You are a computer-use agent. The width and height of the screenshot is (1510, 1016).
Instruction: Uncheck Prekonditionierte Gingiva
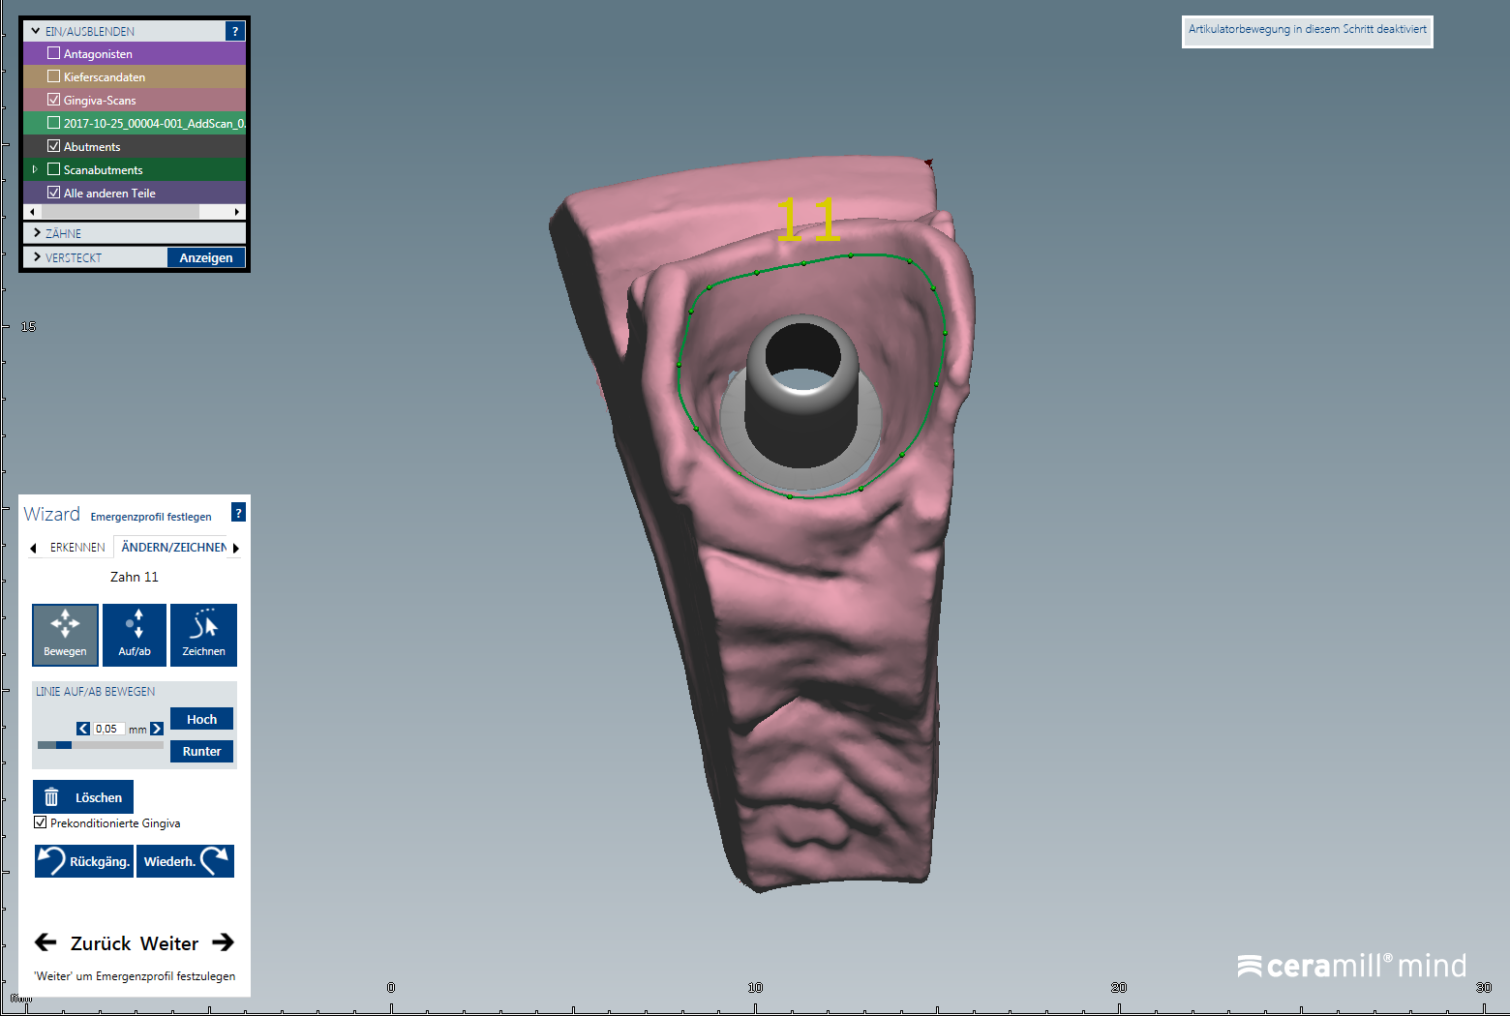(x=41, y=822)
